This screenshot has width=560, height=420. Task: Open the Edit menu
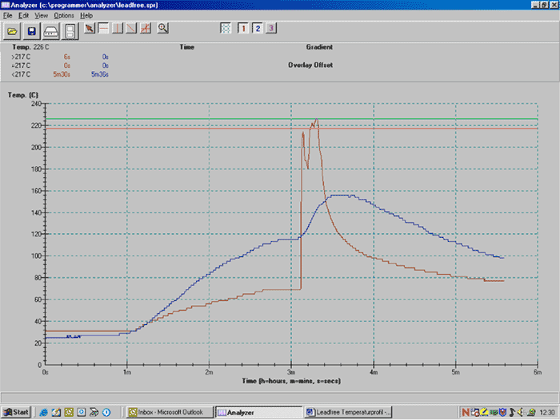[23, 15]
